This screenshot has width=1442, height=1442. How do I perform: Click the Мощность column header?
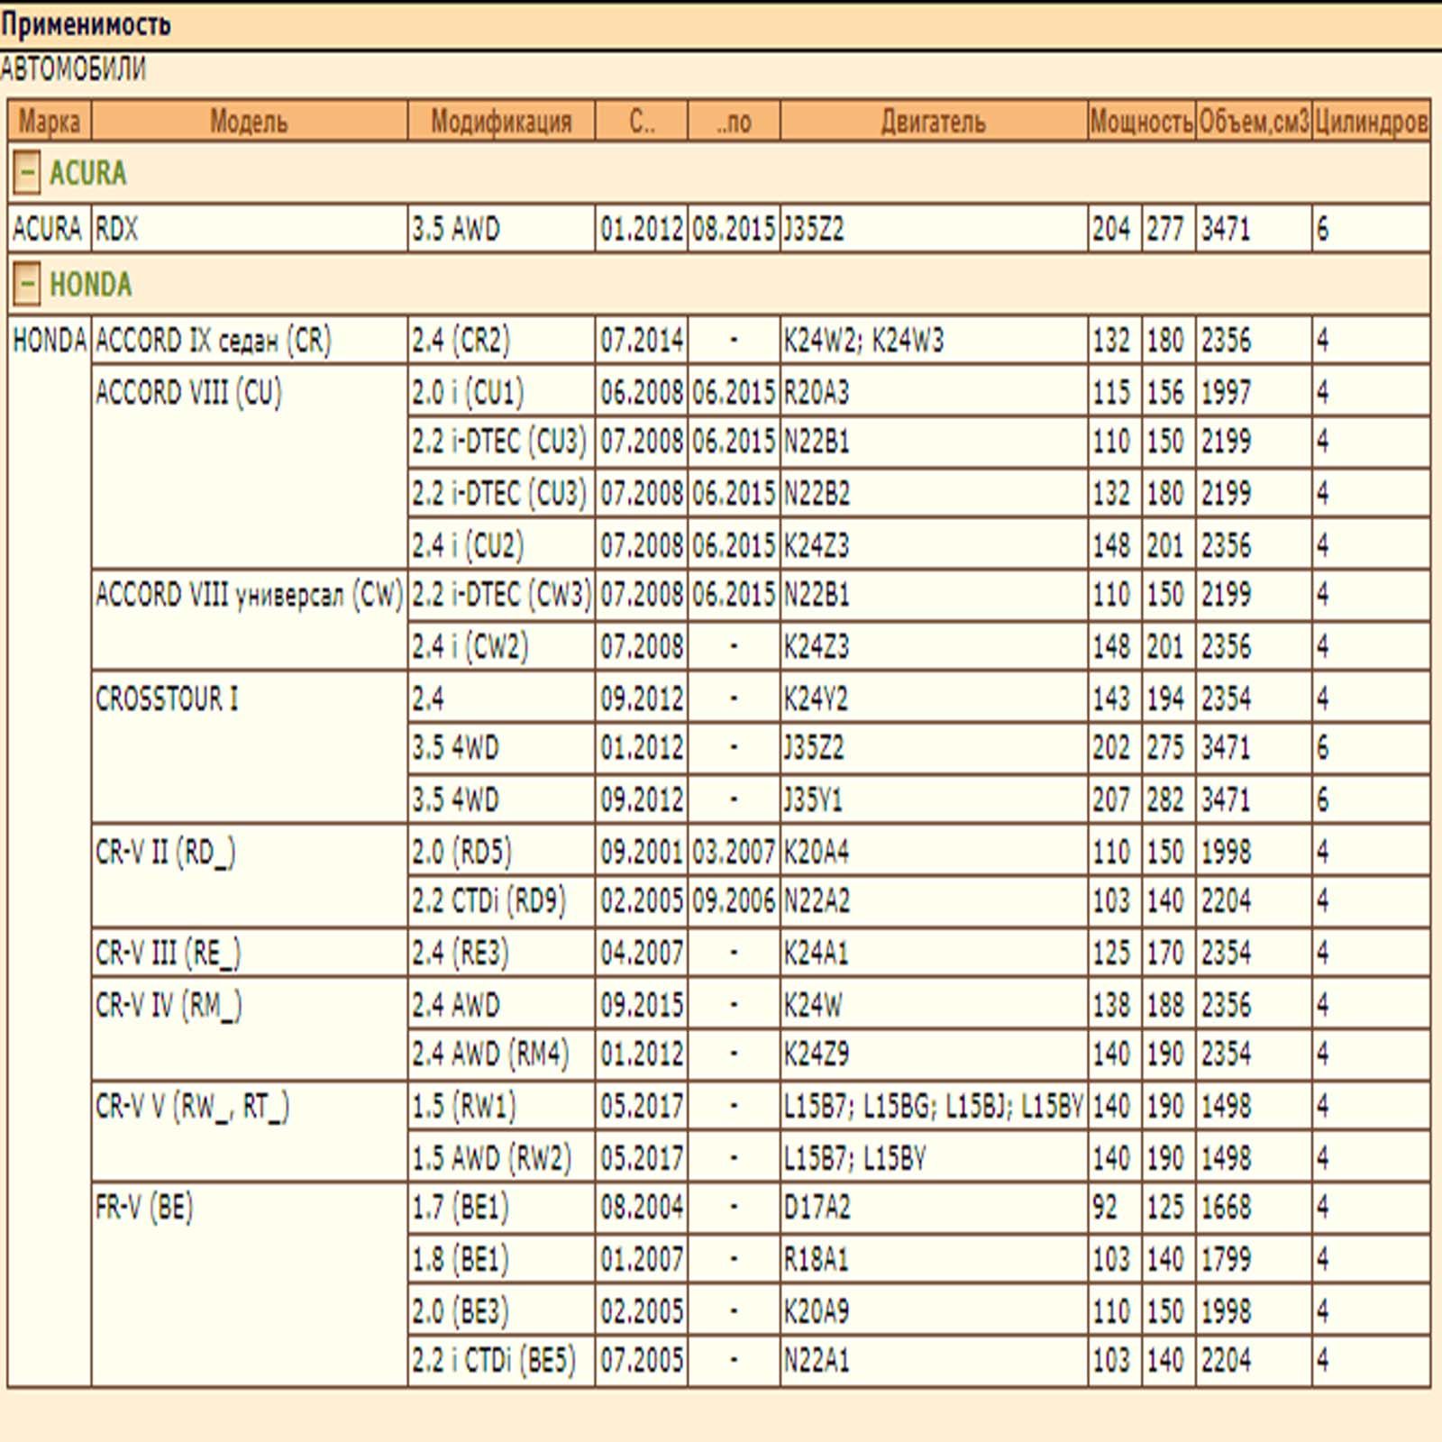(1141, 122)
